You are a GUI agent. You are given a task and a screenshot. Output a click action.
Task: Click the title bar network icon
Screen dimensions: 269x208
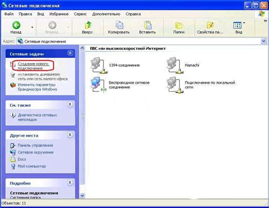pyautogui.click(x=4, y=5)
